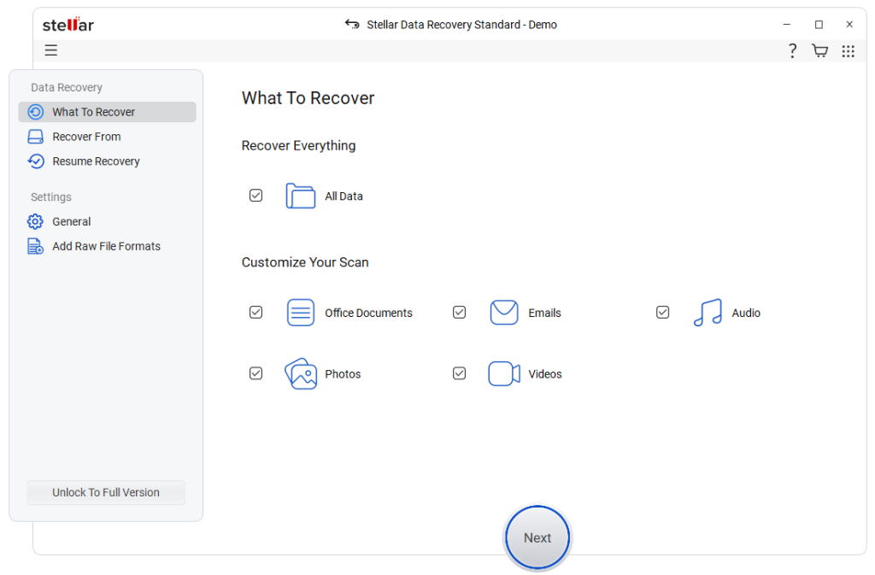This screenshot has height=575, width=875.
Task: Open the Stellar apps grid icon
Action: pyautogui.click(x=848, y=50)
